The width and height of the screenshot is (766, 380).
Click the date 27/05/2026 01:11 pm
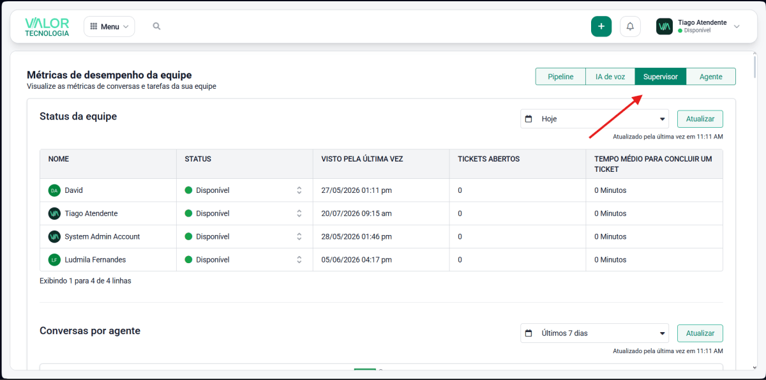(357, 190)
